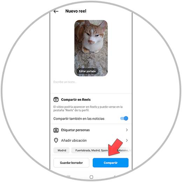
Task: Click the location pin icon
Action: pyautogui.click(x=56, y=140)
